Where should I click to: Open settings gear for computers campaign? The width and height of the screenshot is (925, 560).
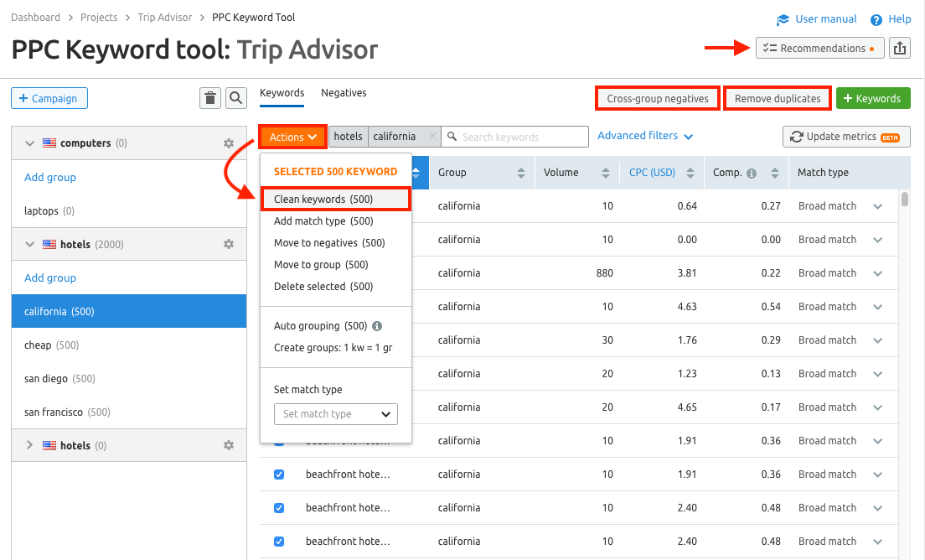click(229, 143)
